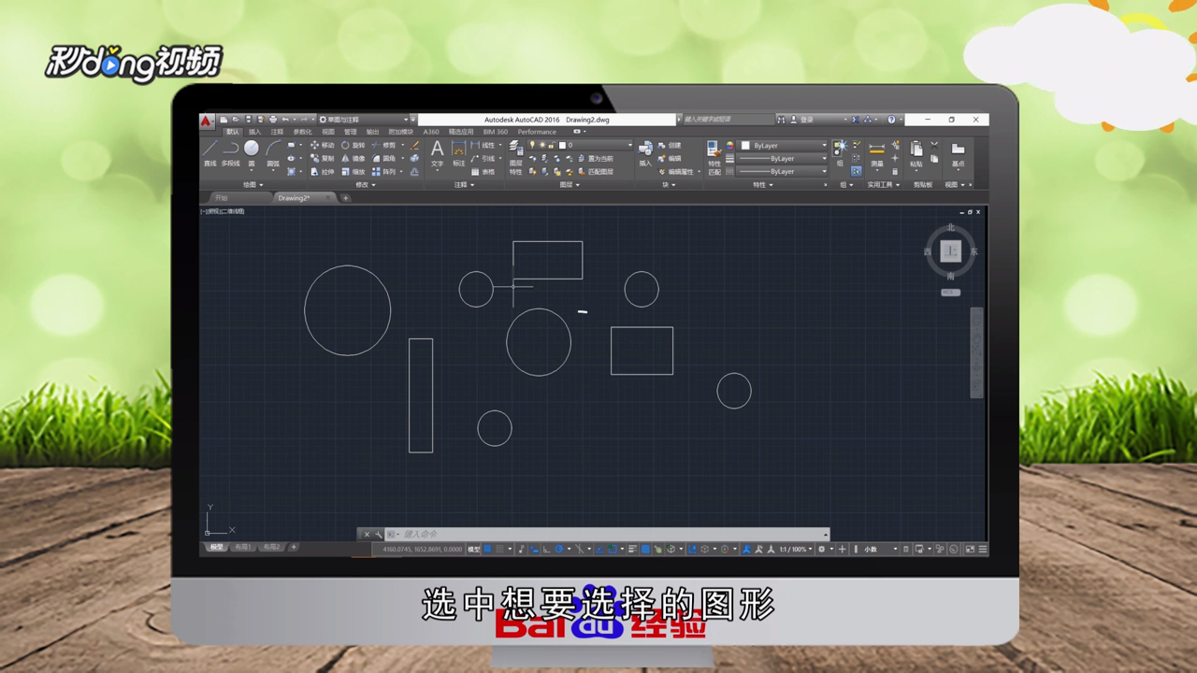
Task: Click the Linear (线性) dimension tool
Action: click(x=483, y=145)
